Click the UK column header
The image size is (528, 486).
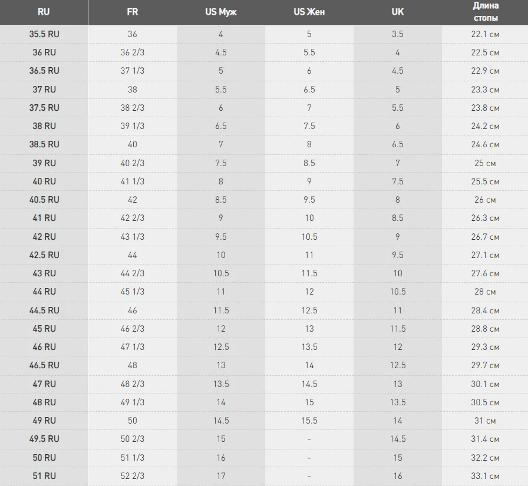click(397, 12)
